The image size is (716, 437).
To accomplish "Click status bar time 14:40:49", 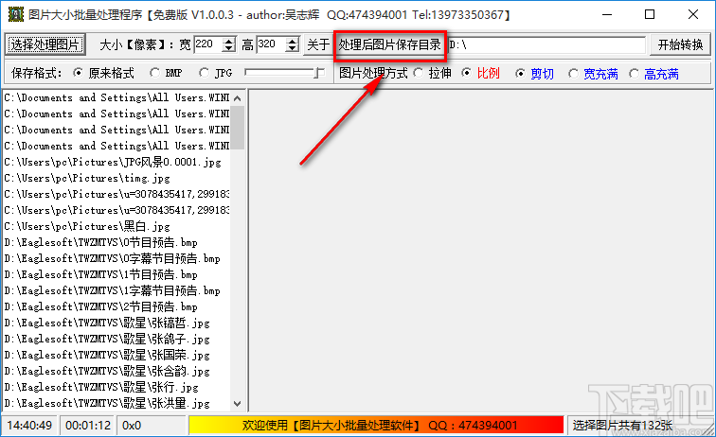I will click(29, 425).
